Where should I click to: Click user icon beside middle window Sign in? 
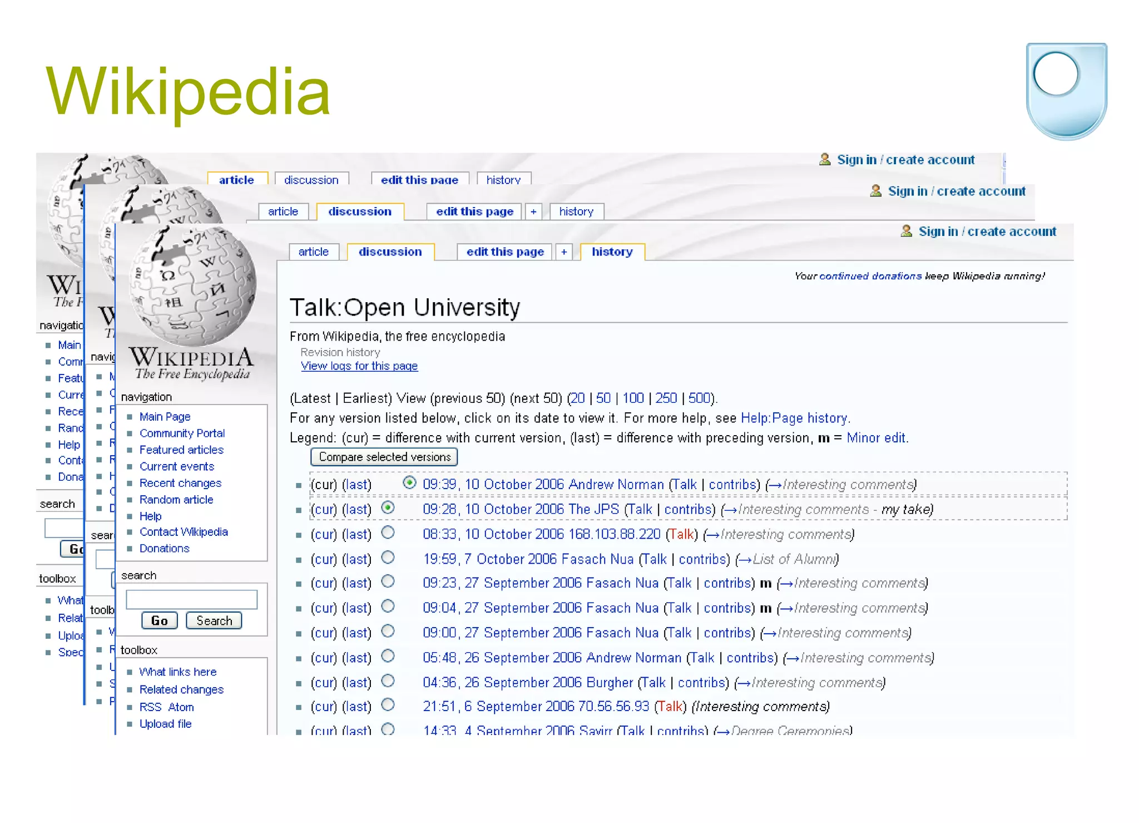[876, 191]
